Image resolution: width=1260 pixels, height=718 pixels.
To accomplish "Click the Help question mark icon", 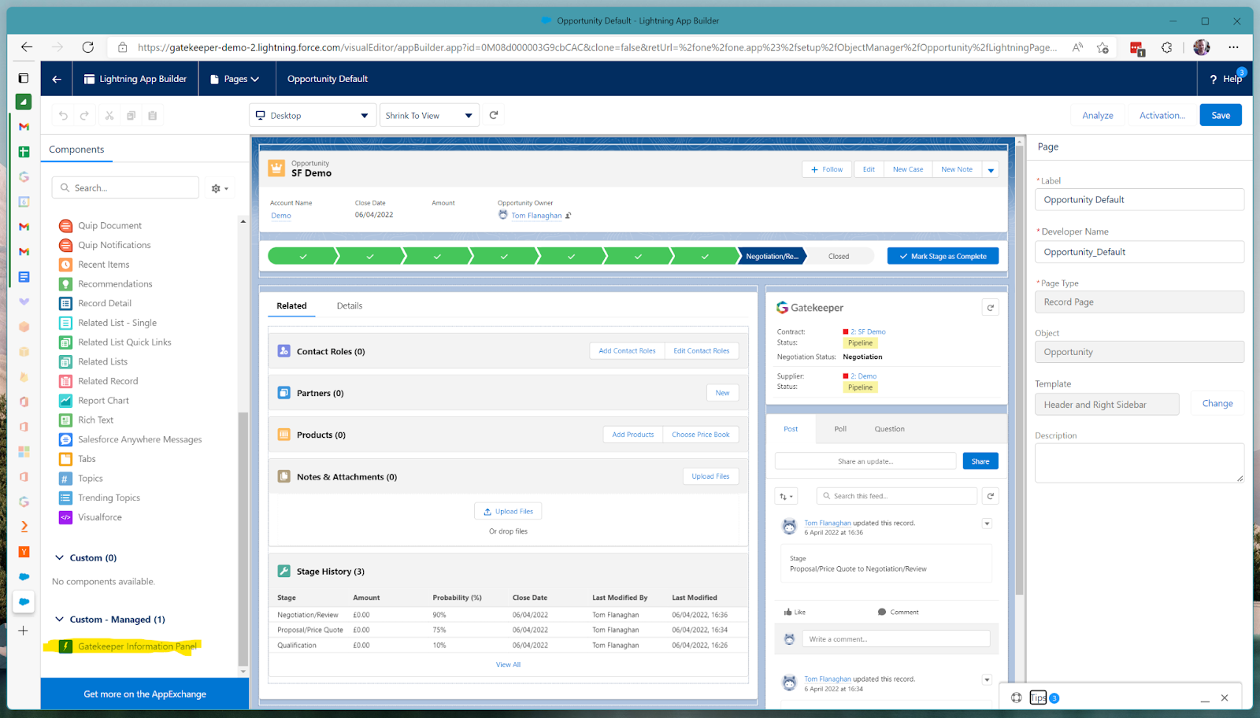I will (x=1214, y=79).
